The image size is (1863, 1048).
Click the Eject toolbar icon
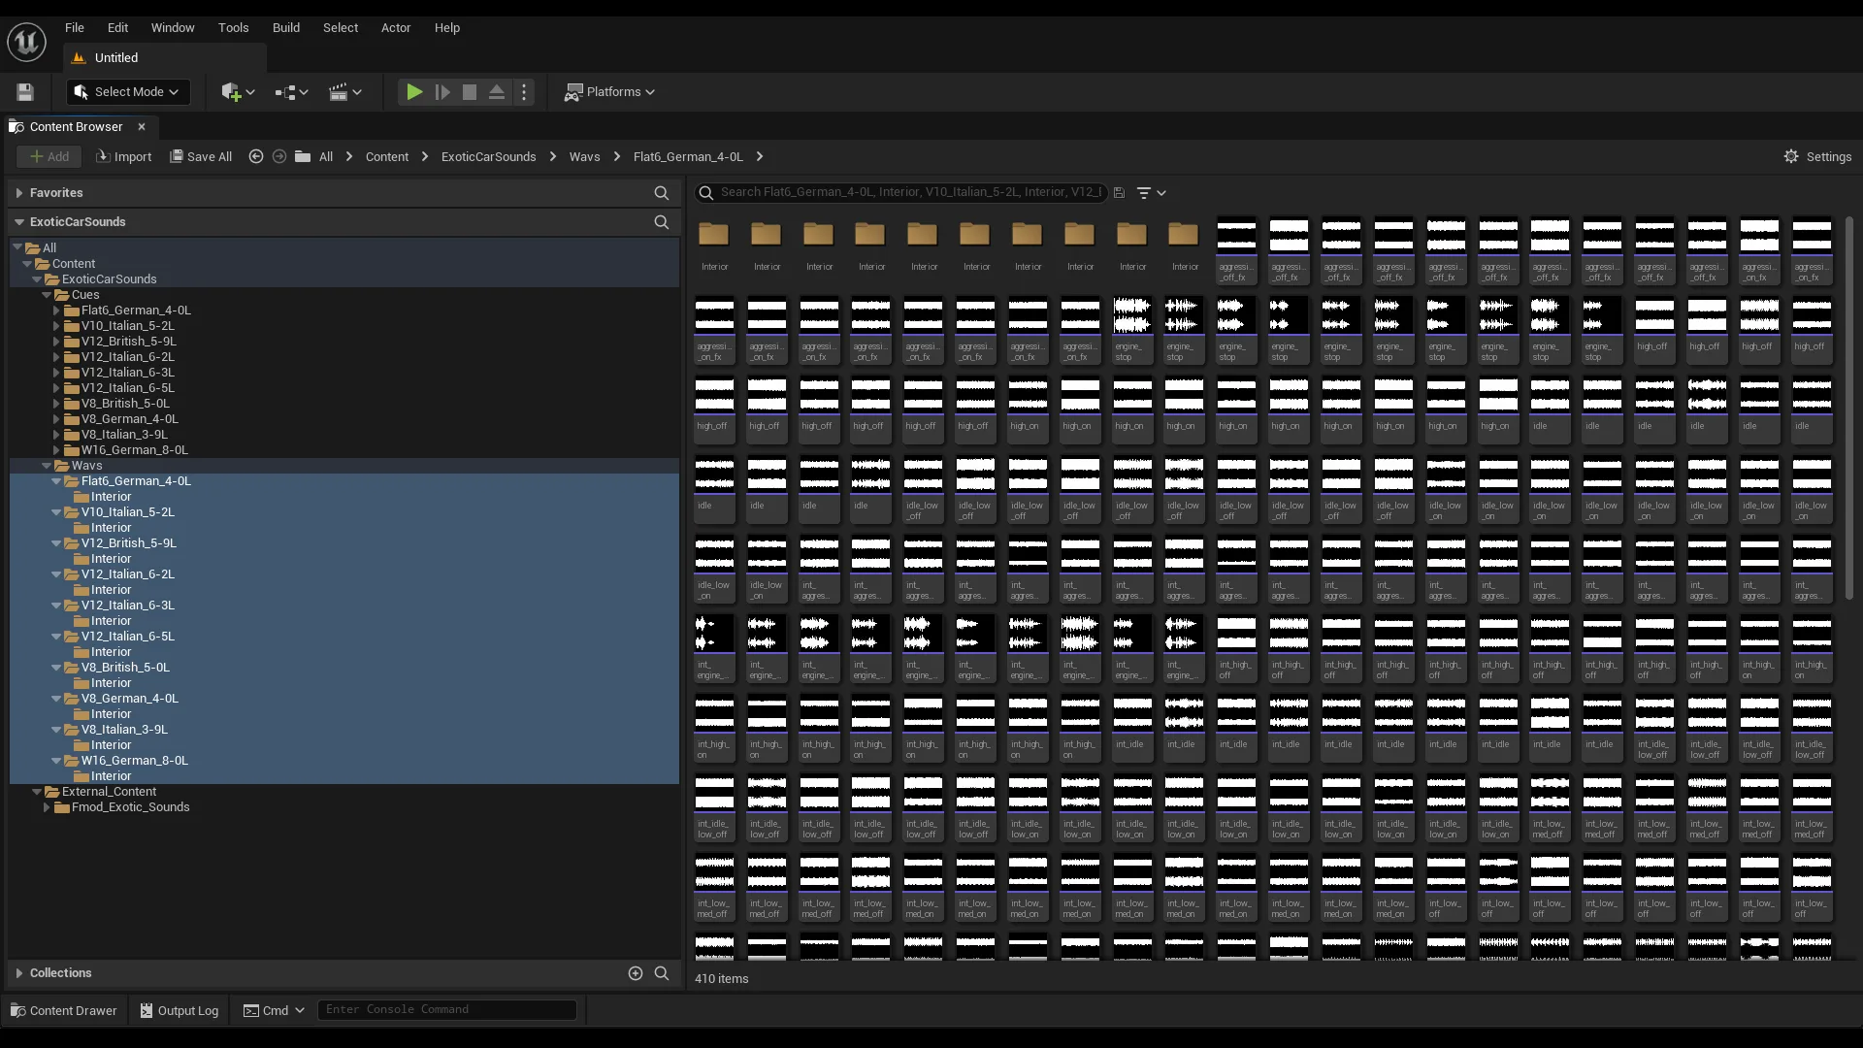pyautogui.click(x=497, y=92)
